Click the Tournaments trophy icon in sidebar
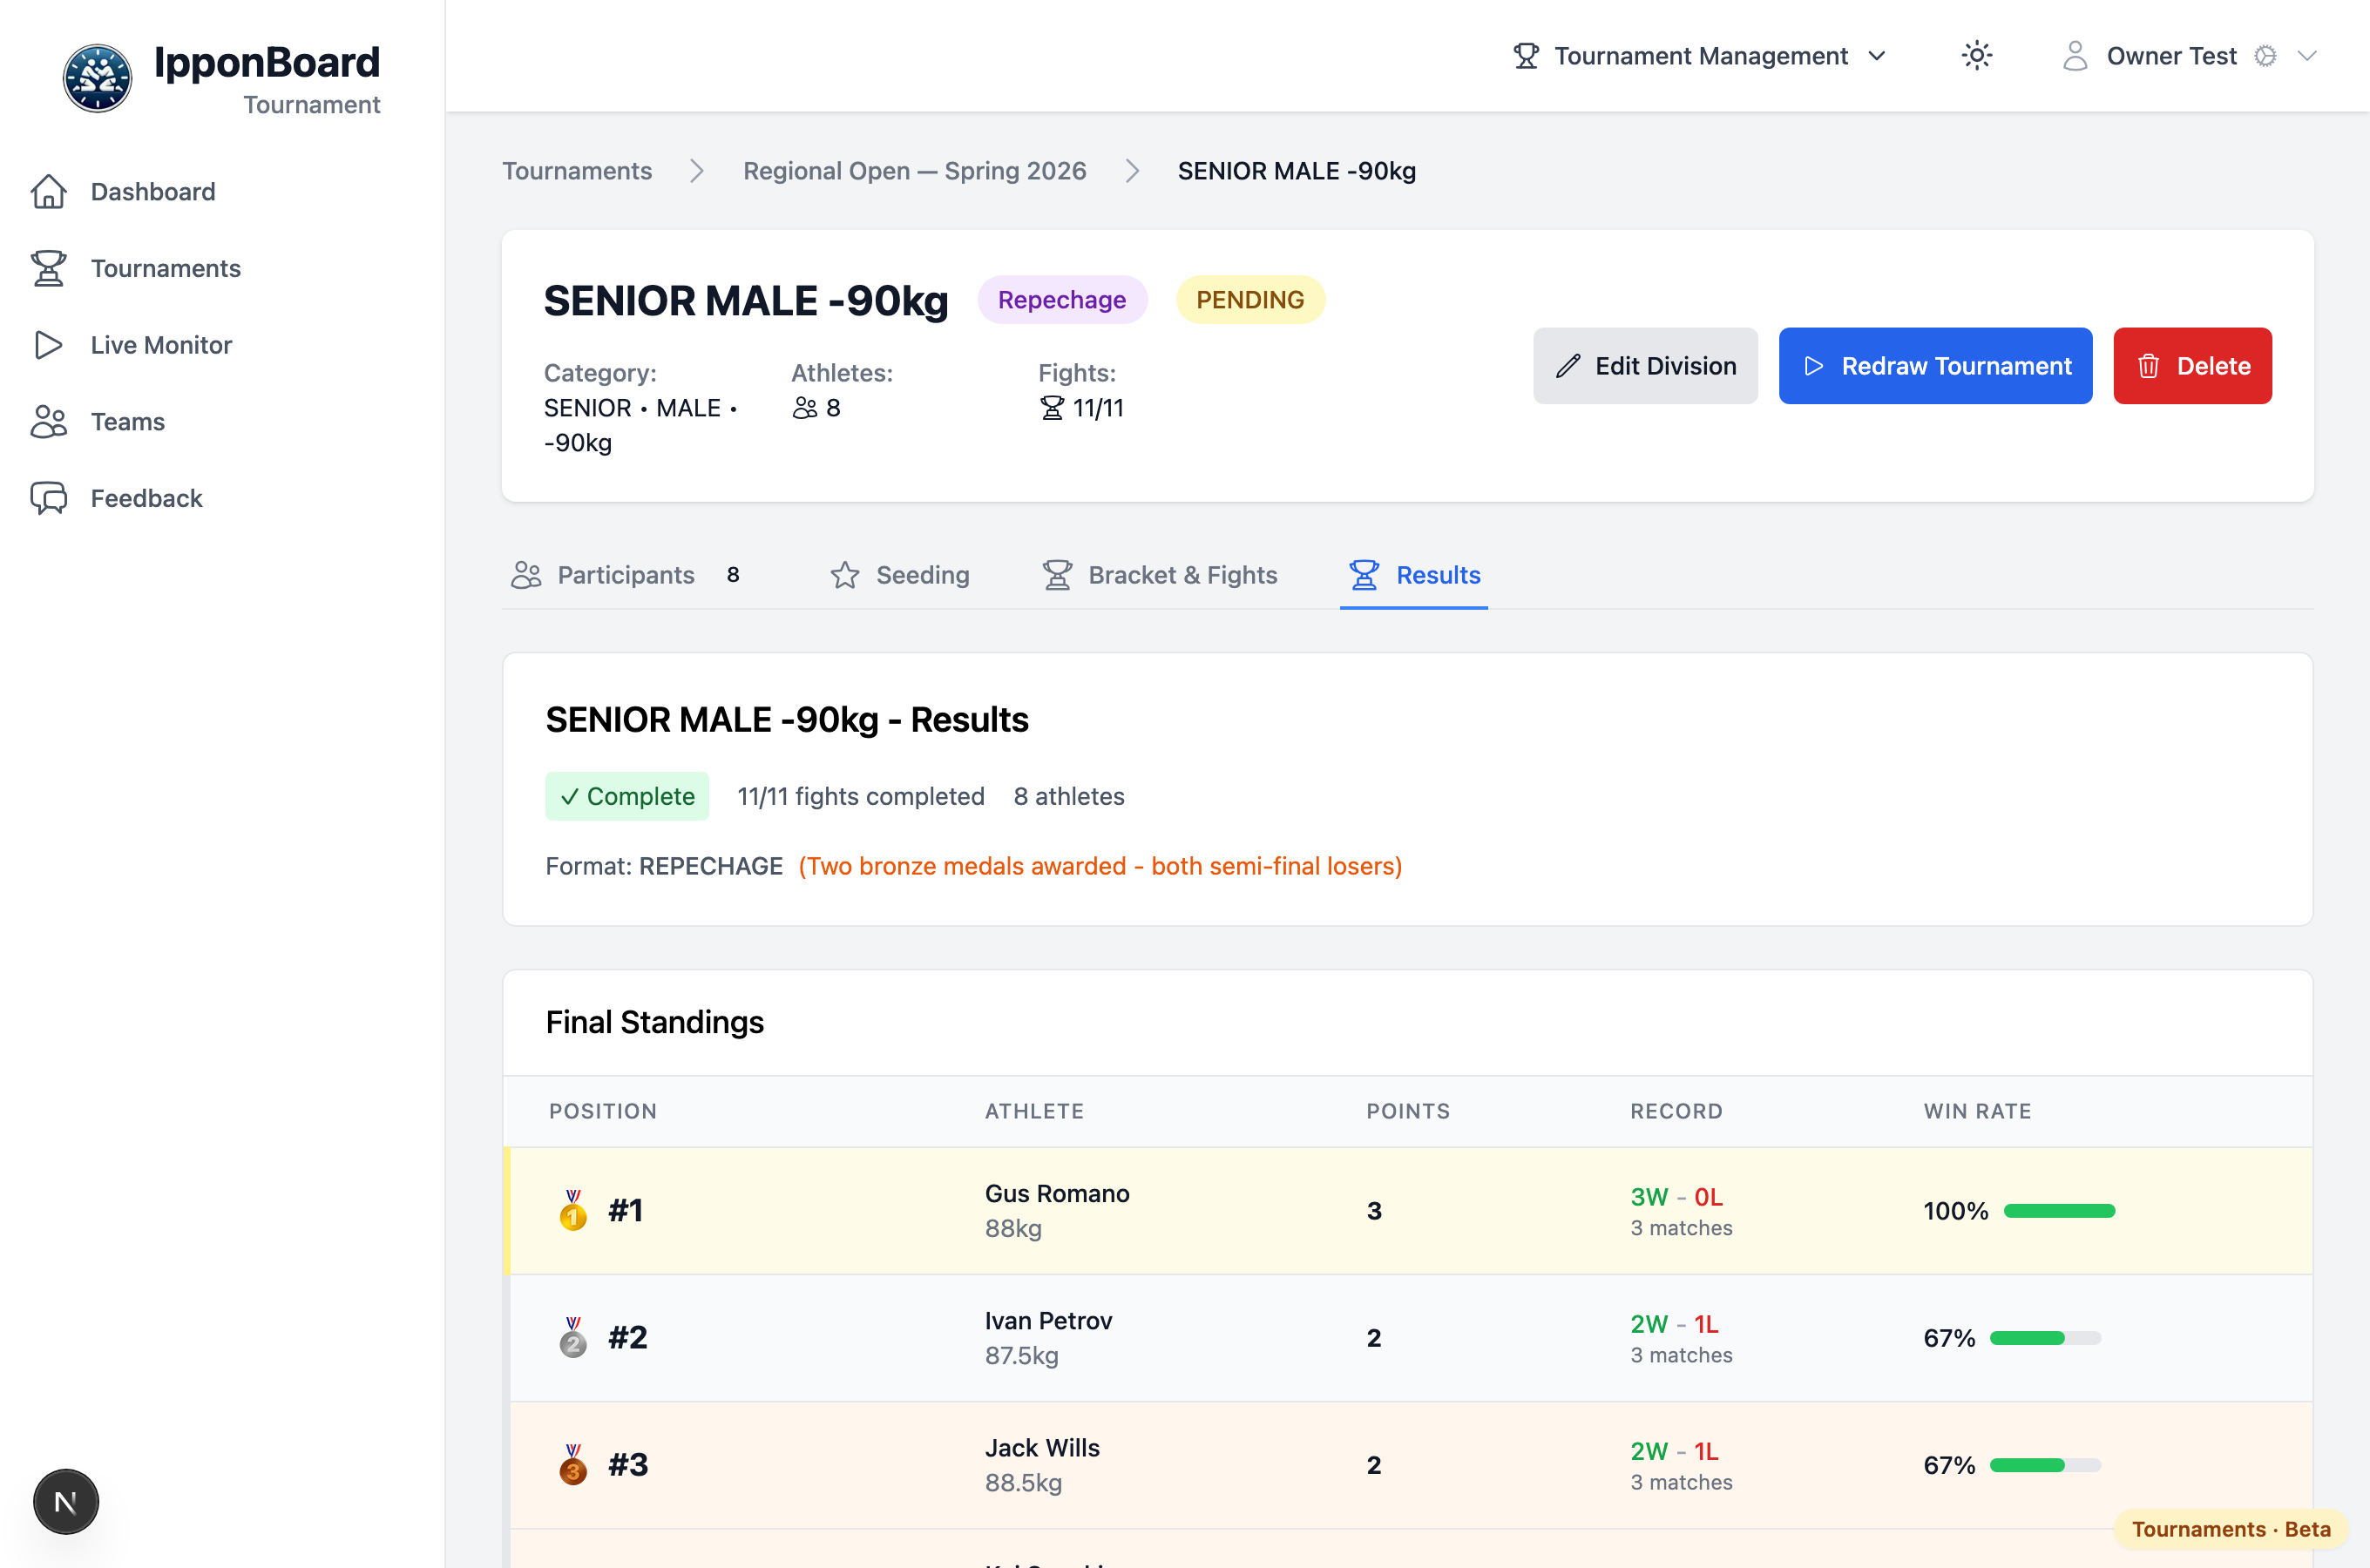 tap(48, 268)
